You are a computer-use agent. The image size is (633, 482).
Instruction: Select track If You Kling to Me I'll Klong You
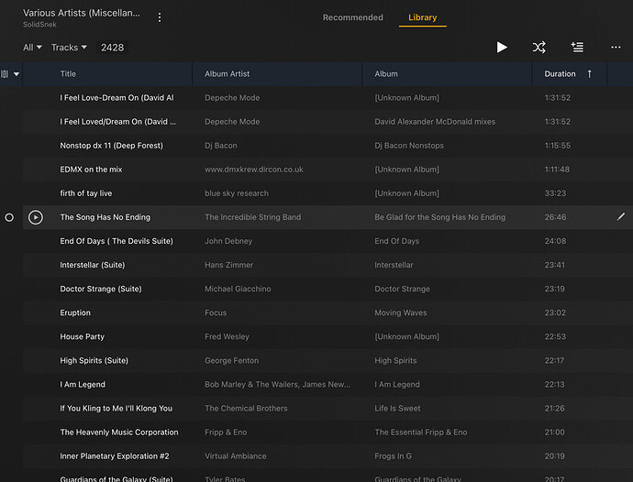pyautogui.click(x=116, y=408)
